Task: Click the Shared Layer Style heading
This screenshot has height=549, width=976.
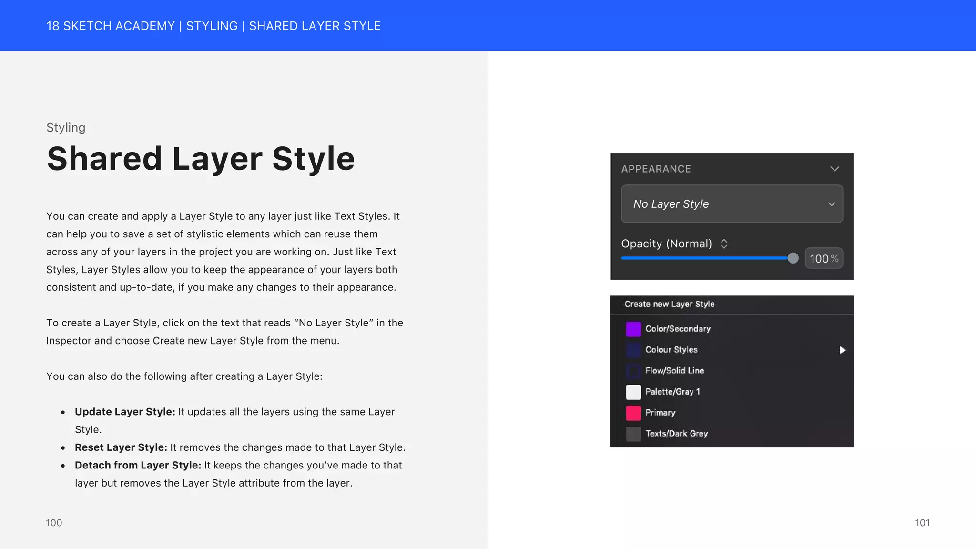Action: [x=201, y=159]
